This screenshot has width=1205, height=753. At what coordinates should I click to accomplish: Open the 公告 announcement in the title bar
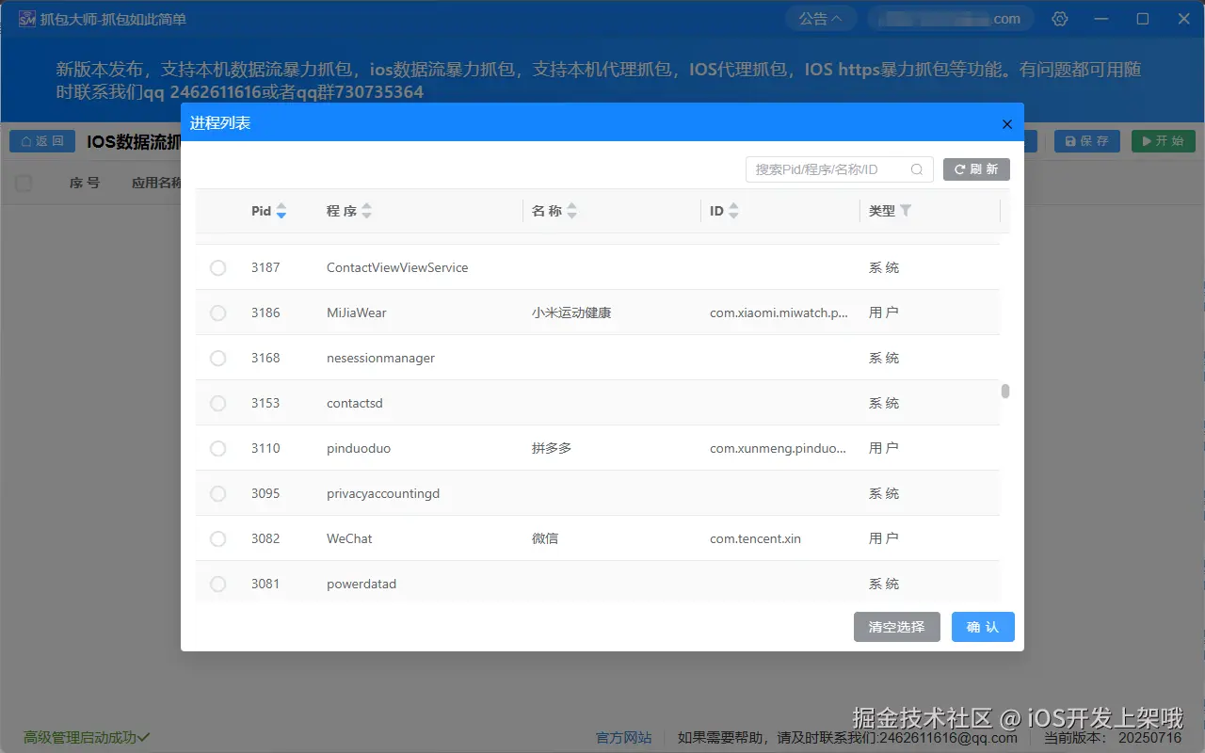tap(820, 18)
